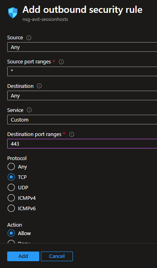Select the Allow action radio button
Viewport: 157px width, 268px height.
coord(11,233)
